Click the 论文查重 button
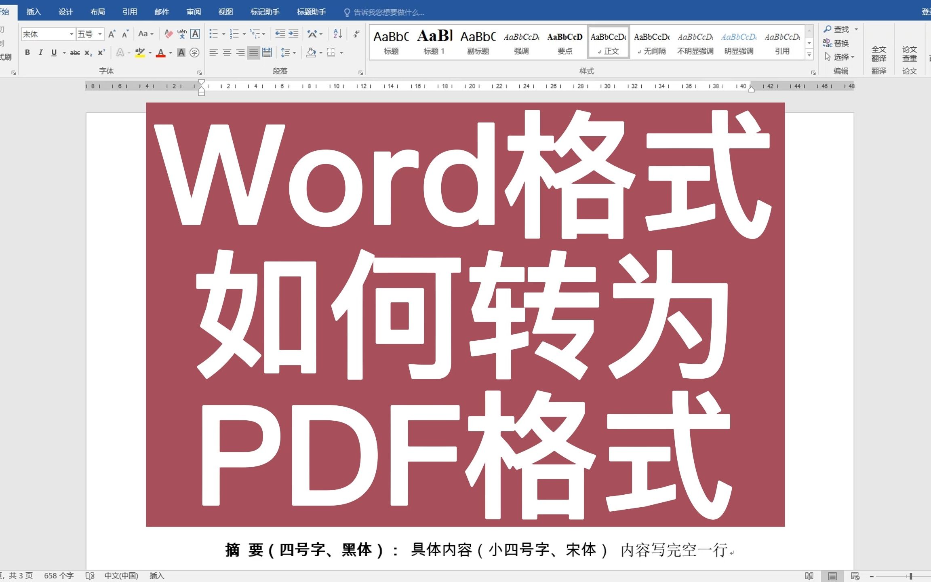Screen dimensions: 931x582 (x=910, y=54)
